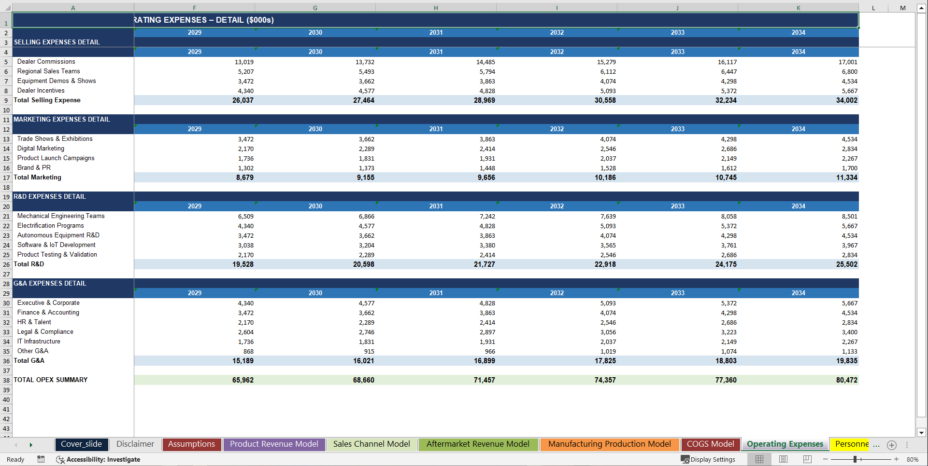The image size is (928, 466).
Task: Select the Total OPEX SUMMARY row label
Action: pyautogui.click(x=50, y=380)
